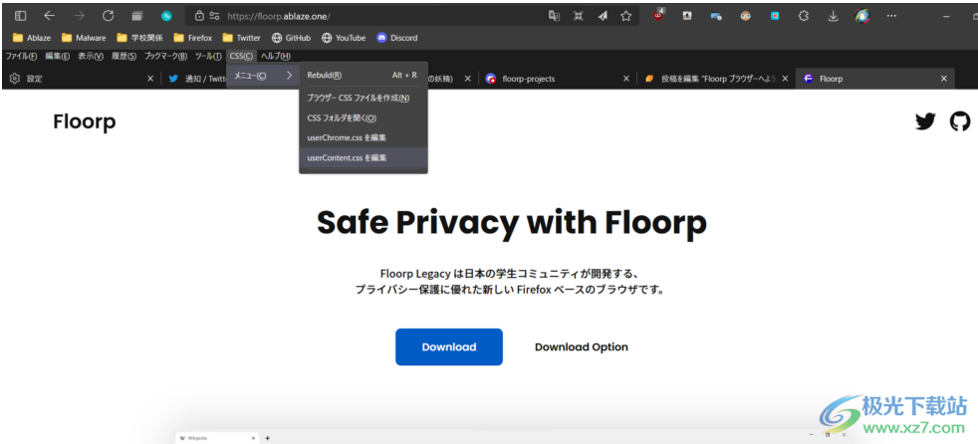
Task: Click the blue Download button
Action: point(449,346)
